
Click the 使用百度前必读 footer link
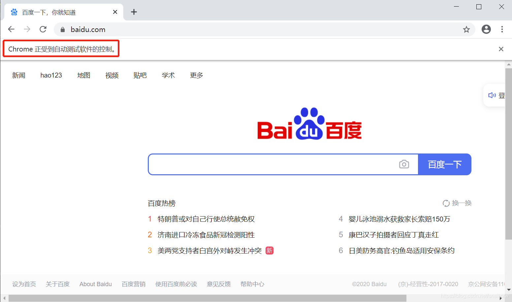(x=176, y=284)
